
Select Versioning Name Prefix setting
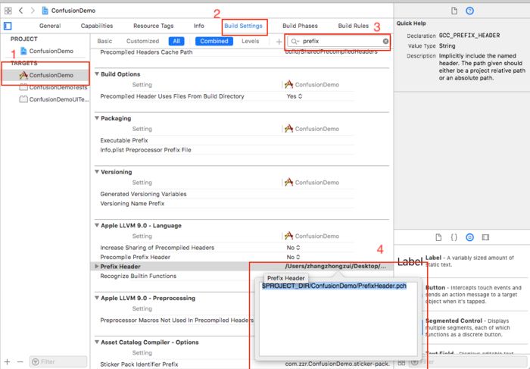tap(132, 204)
